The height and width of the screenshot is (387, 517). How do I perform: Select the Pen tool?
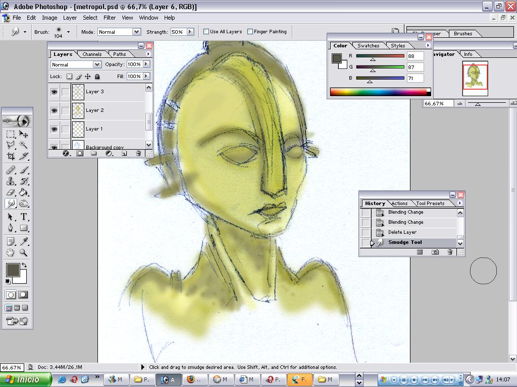pos(11,228)
